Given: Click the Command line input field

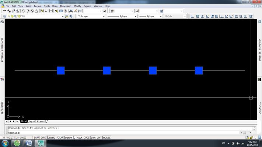Looking at the screenshot, I should (129, 133).
